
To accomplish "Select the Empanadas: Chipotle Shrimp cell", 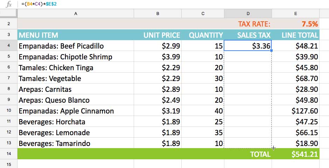I will (76, 57).
